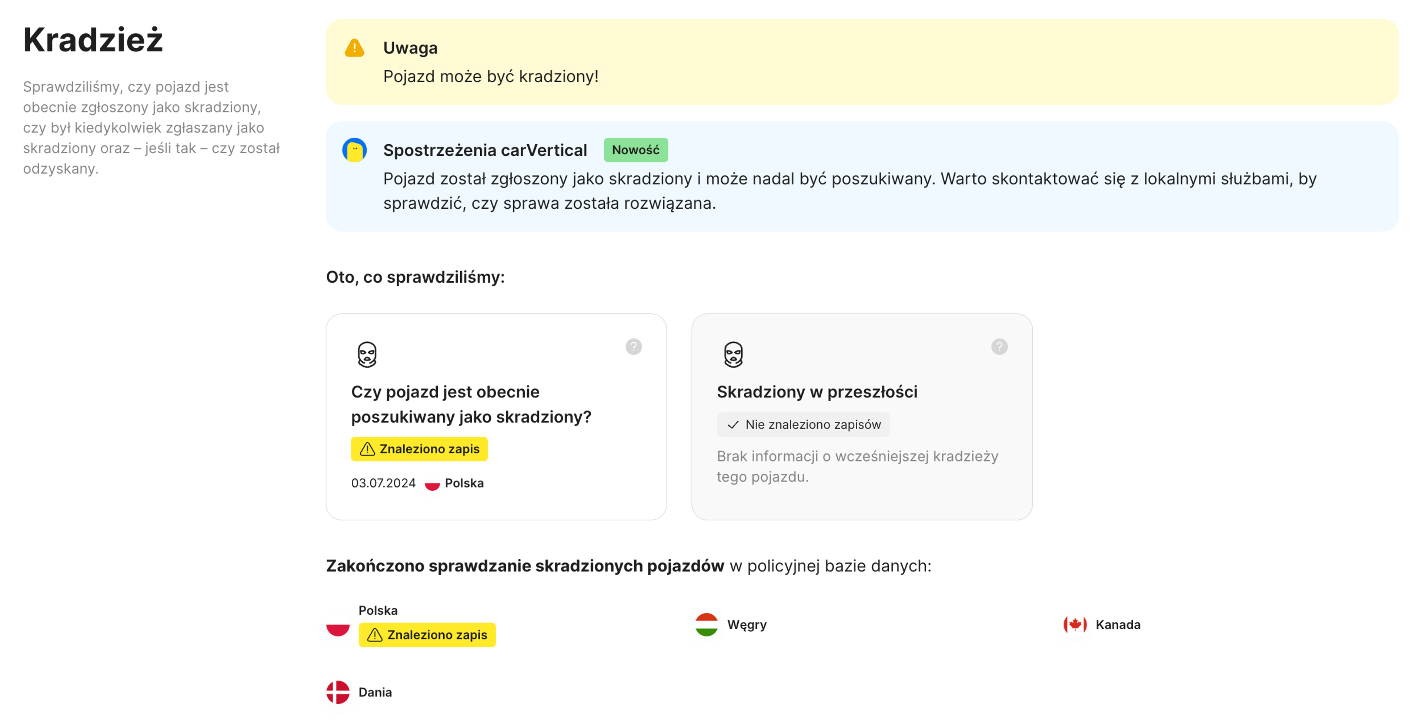Image resolution: width=1422 pixels, height=722 pixels.
Task: Click the Skradziony w przeszłości card title
Action: pyautogui.click(x=817, y=392)
